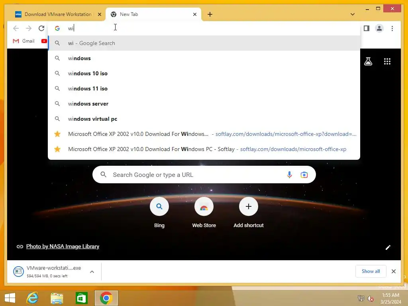Search by image with the camera icon
This screenshot has width=408, height=306.
(304, 175)
